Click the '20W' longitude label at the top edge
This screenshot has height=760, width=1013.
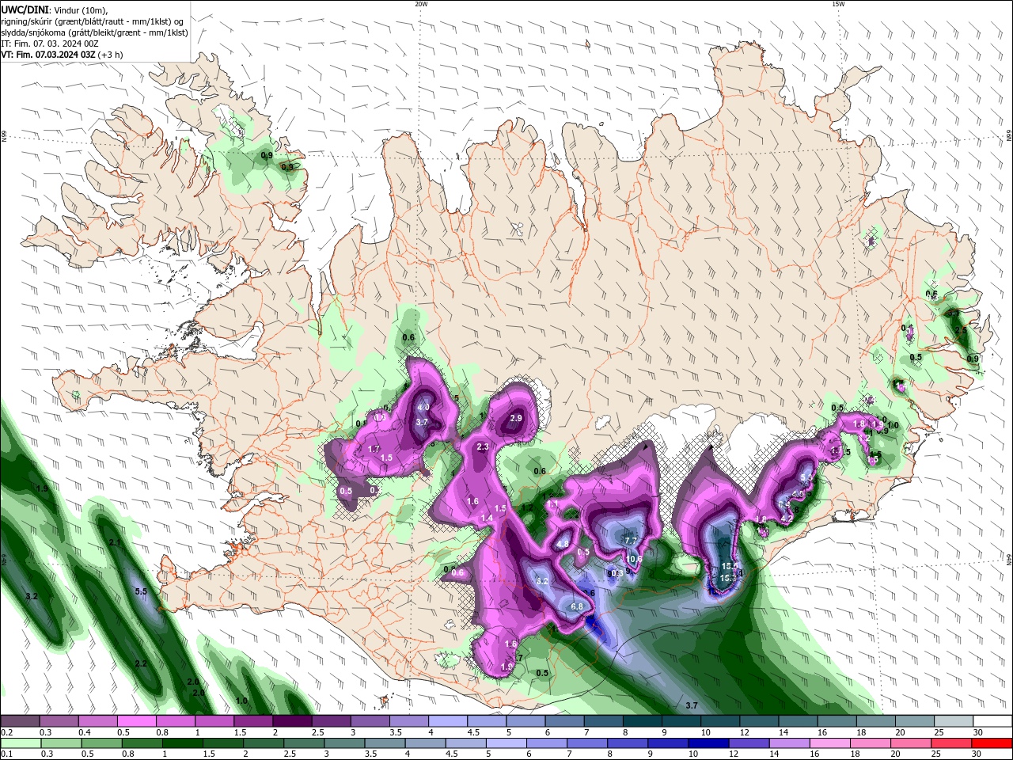pos(421,4)
